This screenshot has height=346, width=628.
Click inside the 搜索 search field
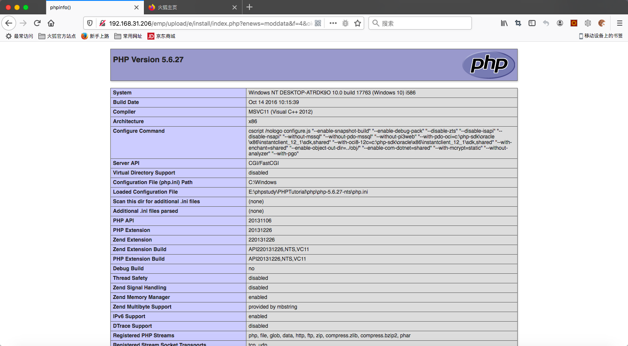click(420, 23)
